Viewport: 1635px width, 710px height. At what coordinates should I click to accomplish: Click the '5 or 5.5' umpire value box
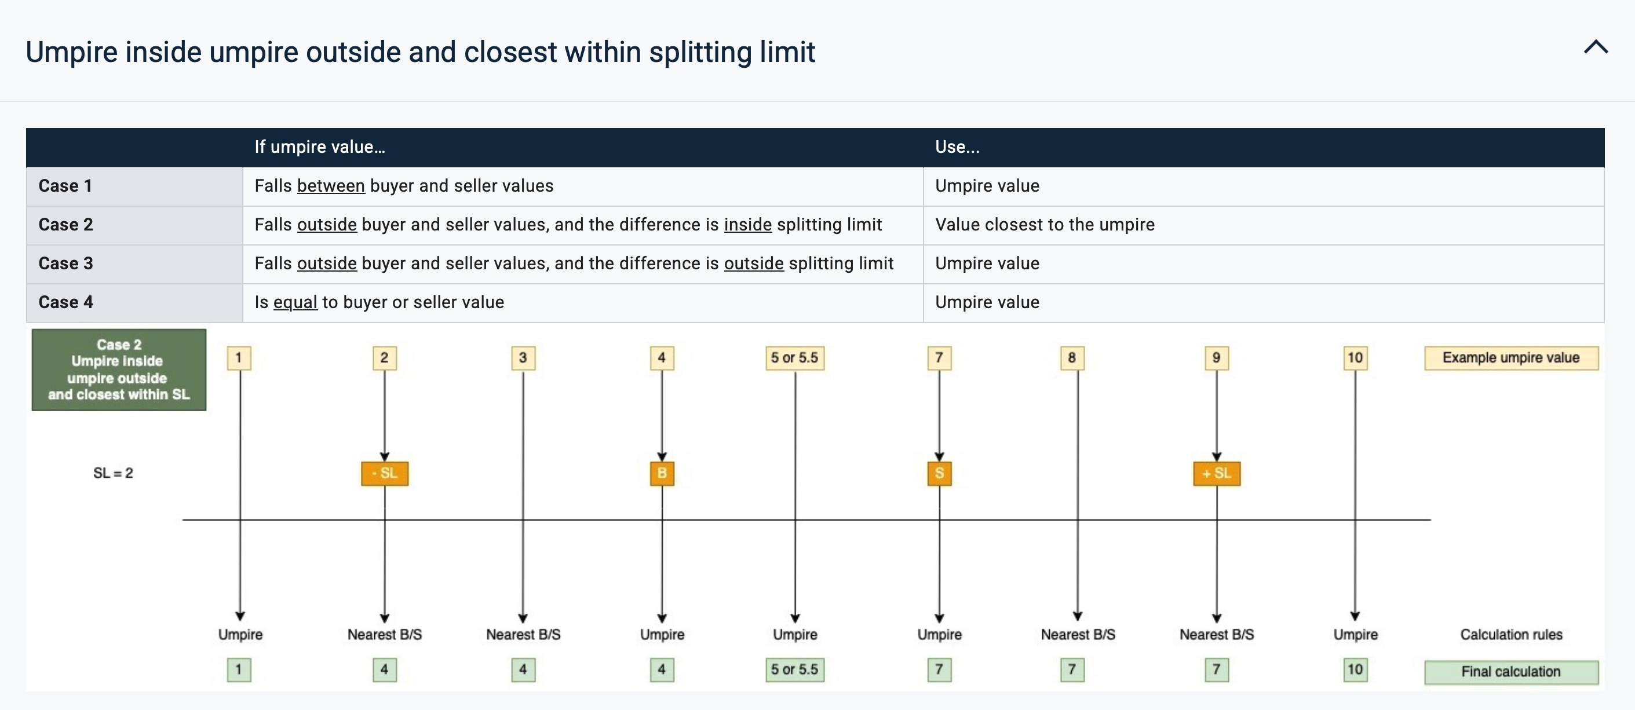click(x=794, y=358)
